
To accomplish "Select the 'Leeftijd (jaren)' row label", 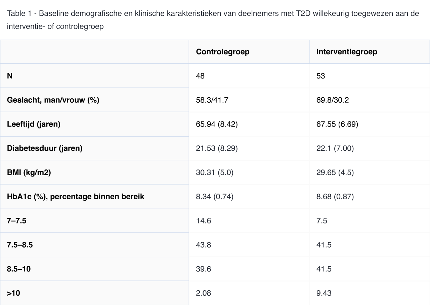I will click(34, 124).
